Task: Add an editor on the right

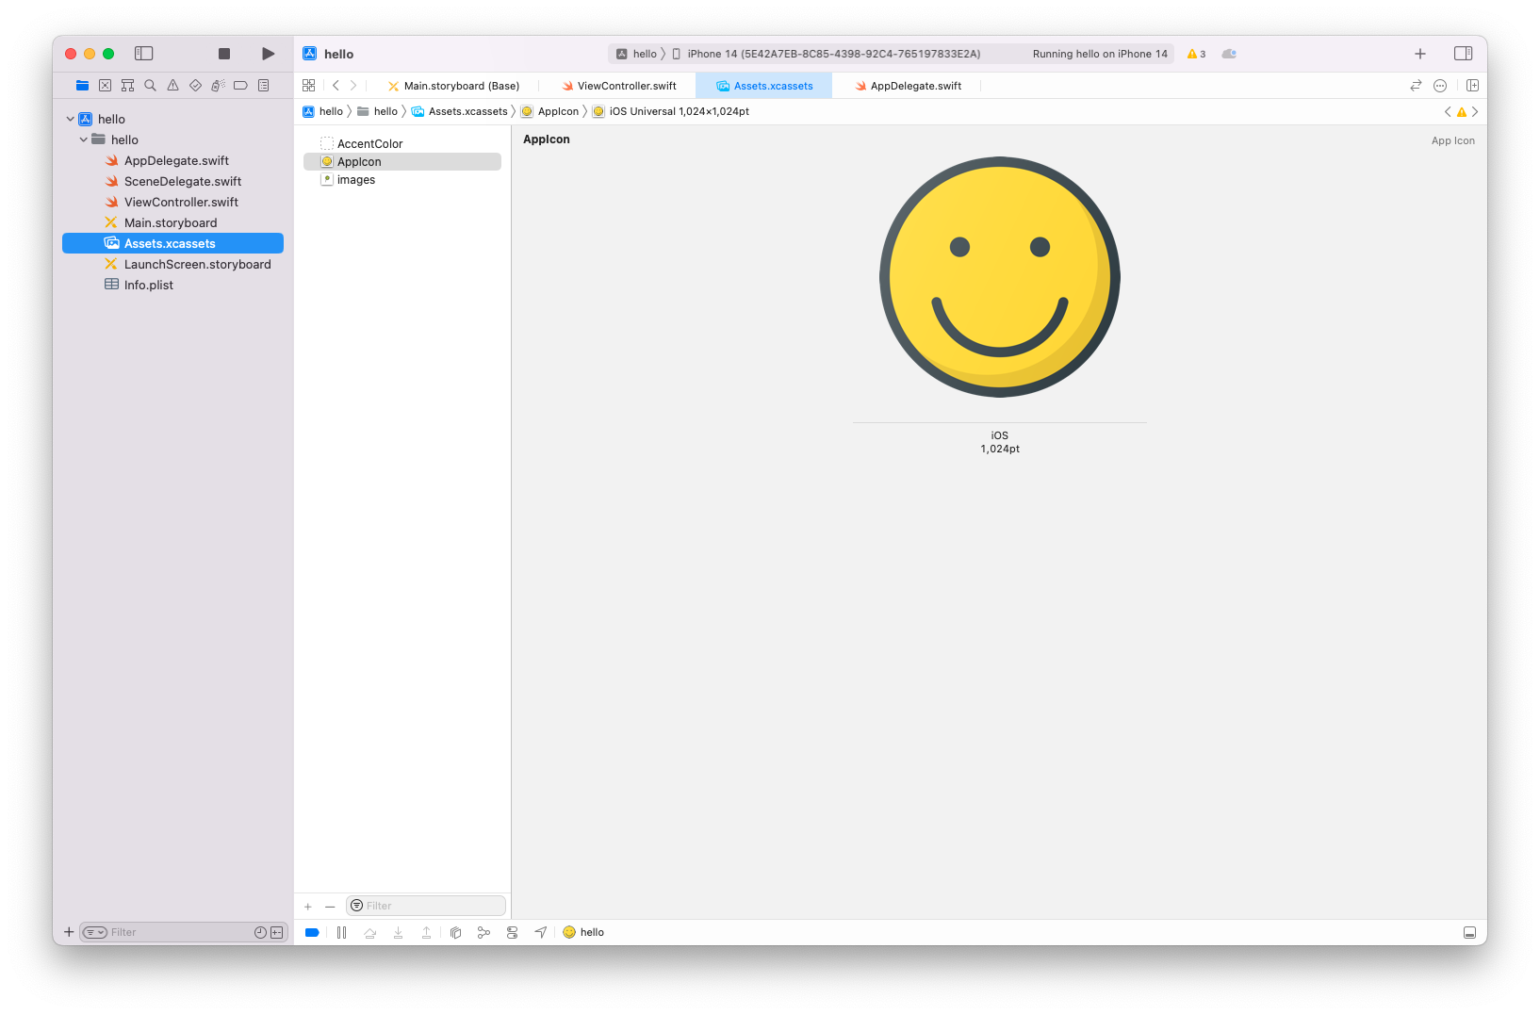Action: point(1473,86)
